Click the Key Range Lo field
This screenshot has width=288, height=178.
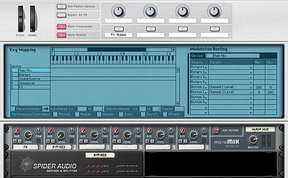click(82, 109)
